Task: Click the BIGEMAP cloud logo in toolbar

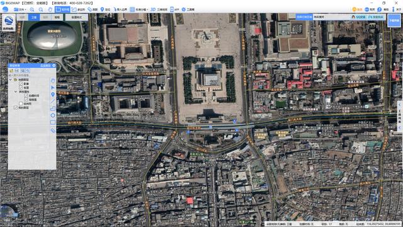Action: [5, 9]
